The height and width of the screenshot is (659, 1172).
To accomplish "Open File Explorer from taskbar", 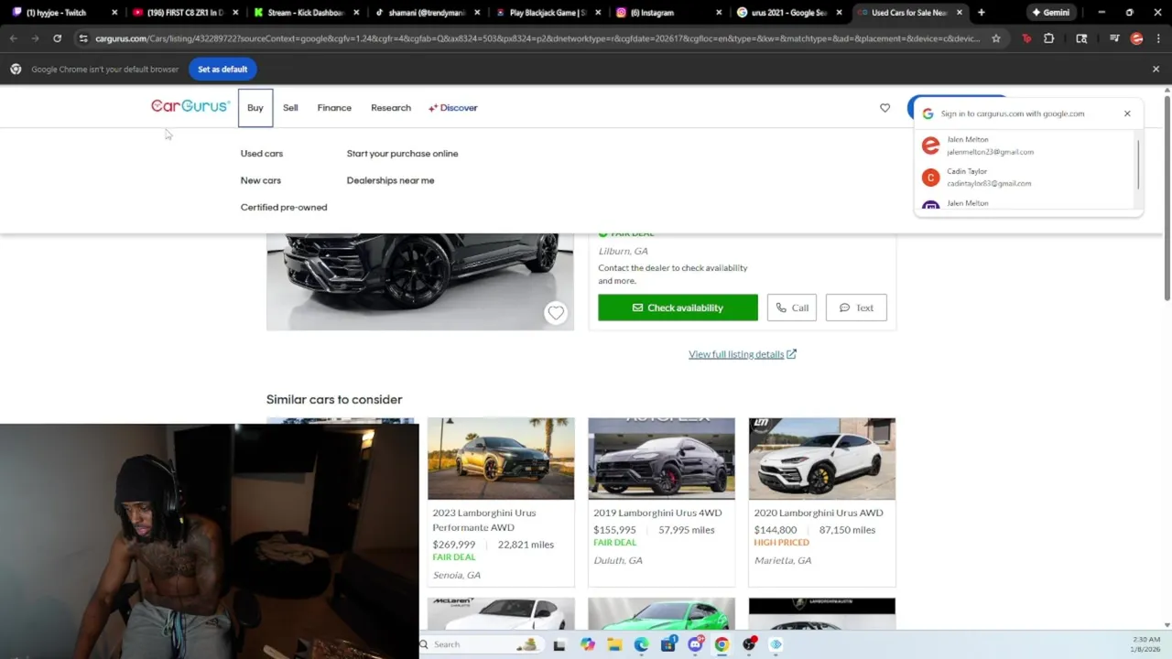I will click(x=614, y=644).
